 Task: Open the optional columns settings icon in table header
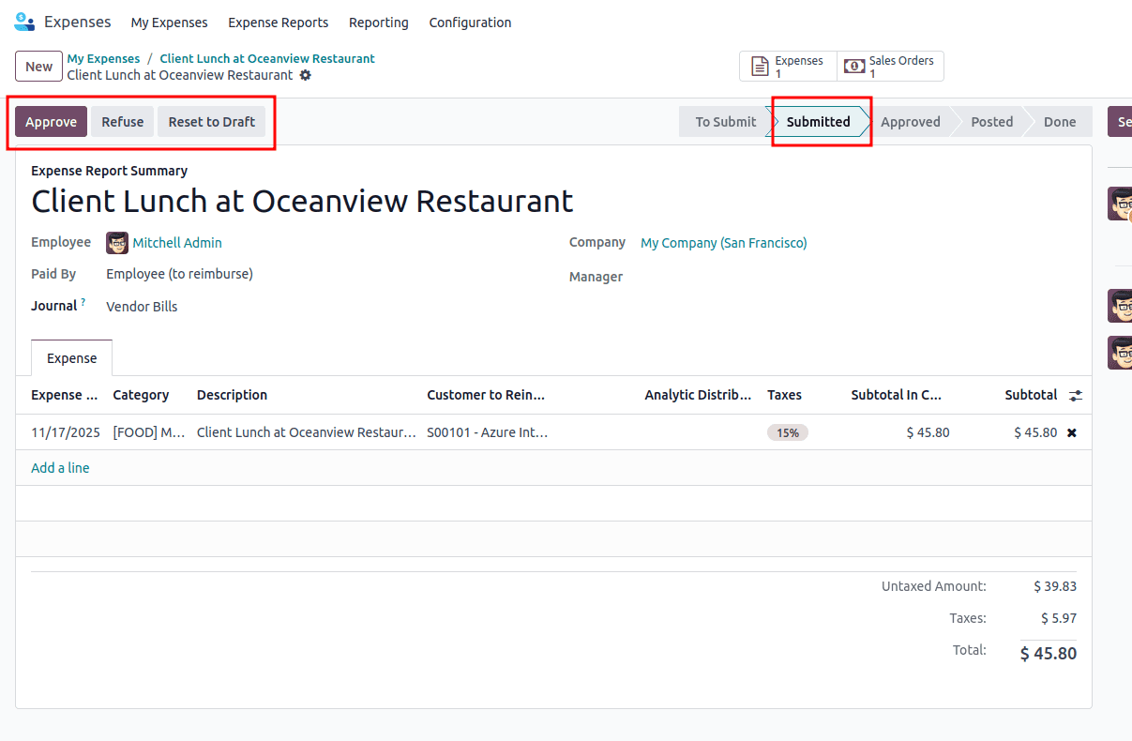click(1075, 395)
